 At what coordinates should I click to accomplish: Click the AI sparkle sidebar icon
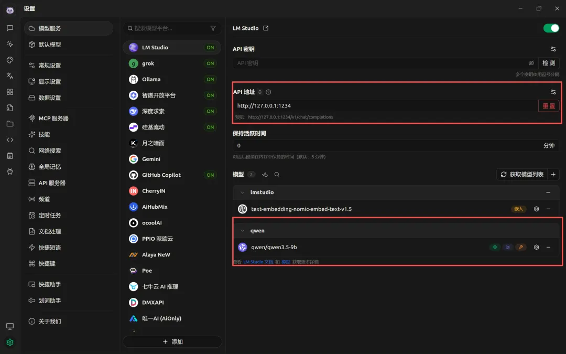tap(10, 44)
